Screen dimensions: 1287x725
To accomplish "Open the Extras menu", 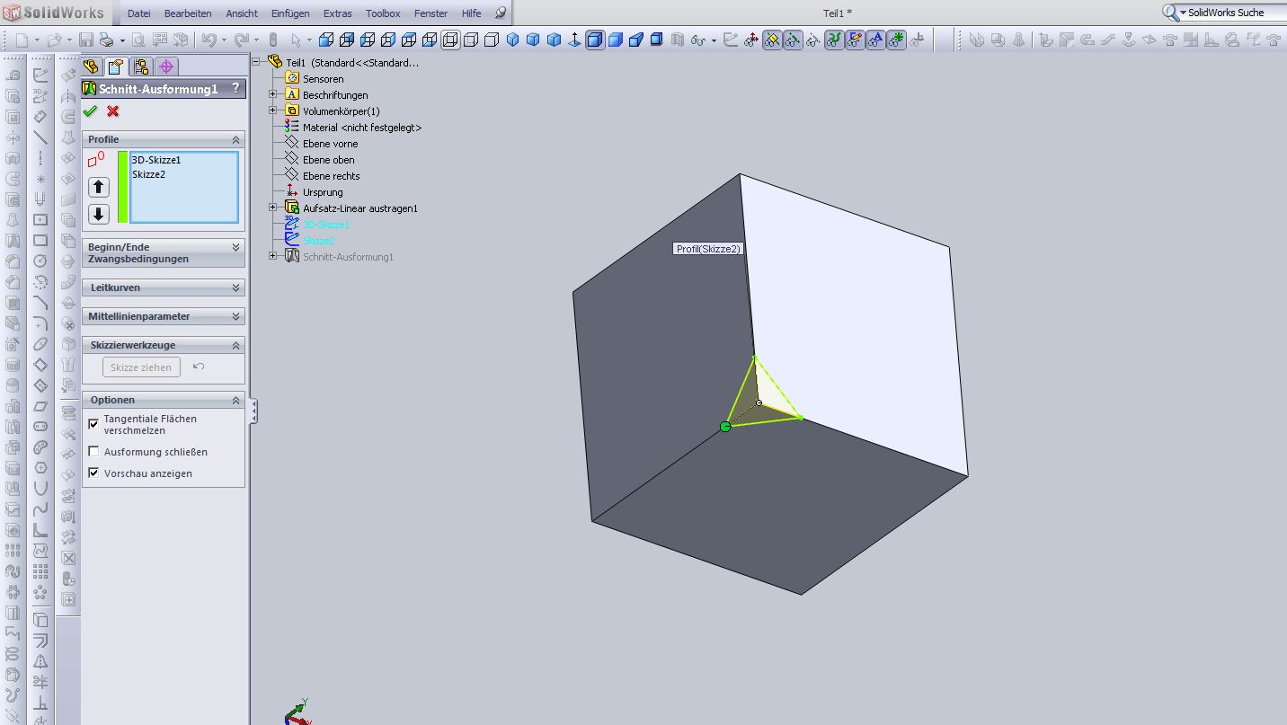I will click(338, 13).
